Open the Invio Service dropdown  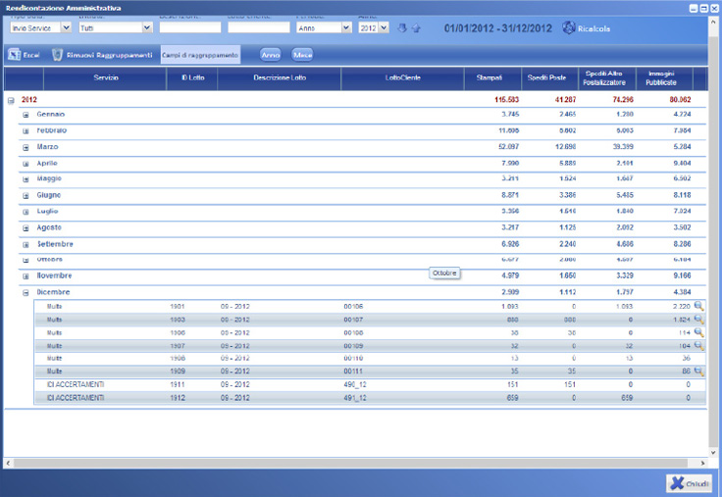click(66, 28)
